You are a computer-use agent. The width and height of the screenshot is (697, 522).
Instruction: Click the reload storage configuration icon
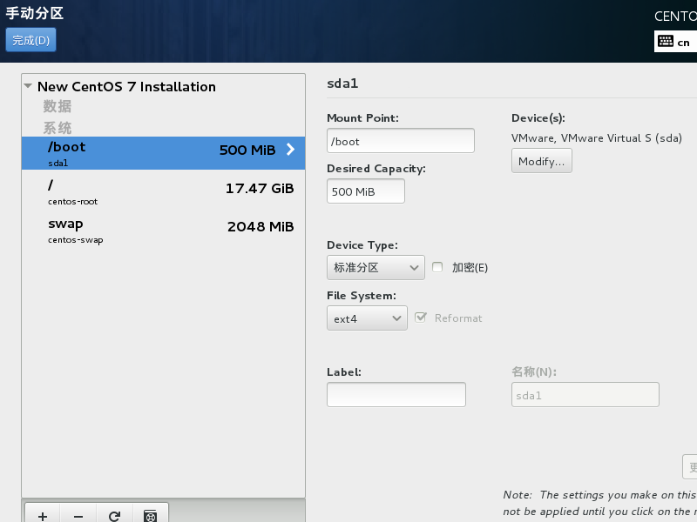click(114, 516)
